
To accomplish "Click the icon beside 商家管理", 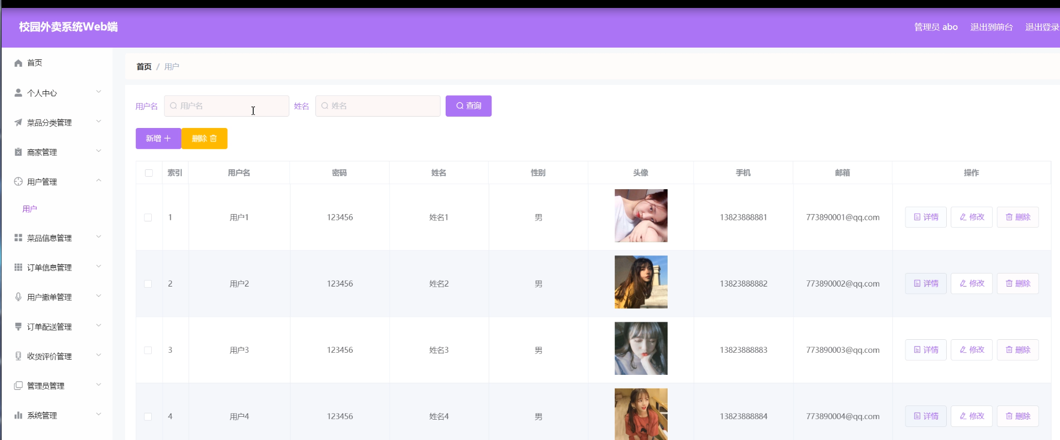I will click(x=18, y=152).
